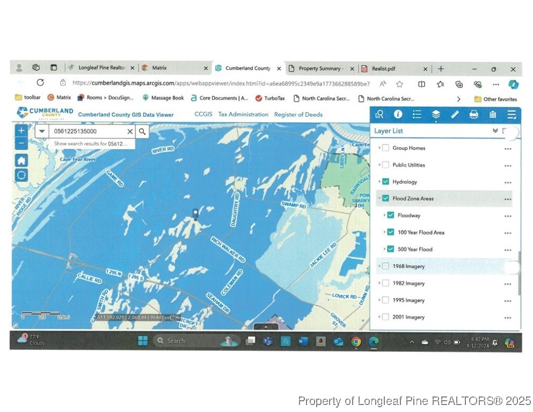Screen dimensions: 533x412
Task: Expand the Group Homes layer
Action: [379, 148]
